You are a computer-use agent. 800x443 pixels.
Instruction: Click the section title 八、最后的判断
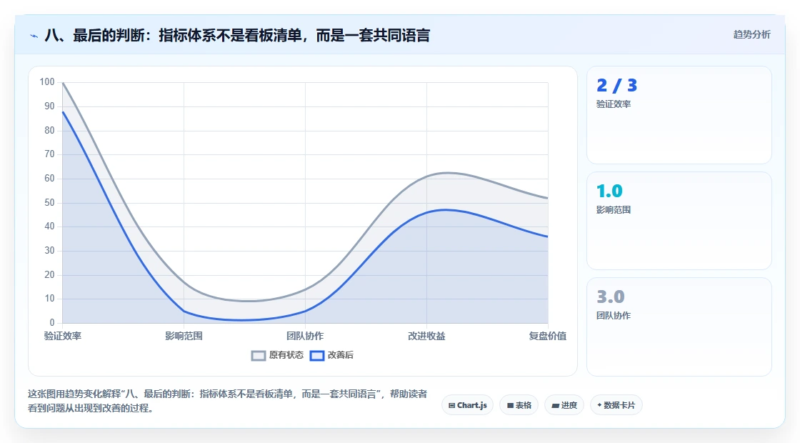[237, 36]
